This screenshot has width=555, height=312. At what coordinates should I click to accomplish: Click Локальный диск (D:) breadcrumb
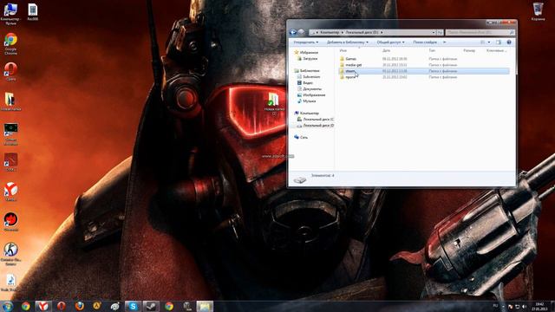tap(362, 32)
